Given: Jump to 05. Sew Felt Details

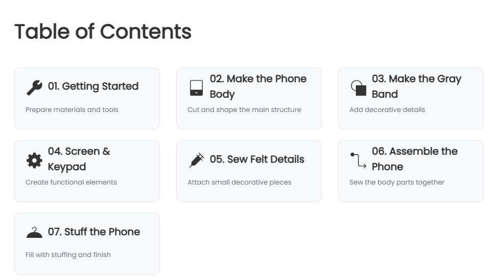Looking at the screenshot, I should (257, 159).
